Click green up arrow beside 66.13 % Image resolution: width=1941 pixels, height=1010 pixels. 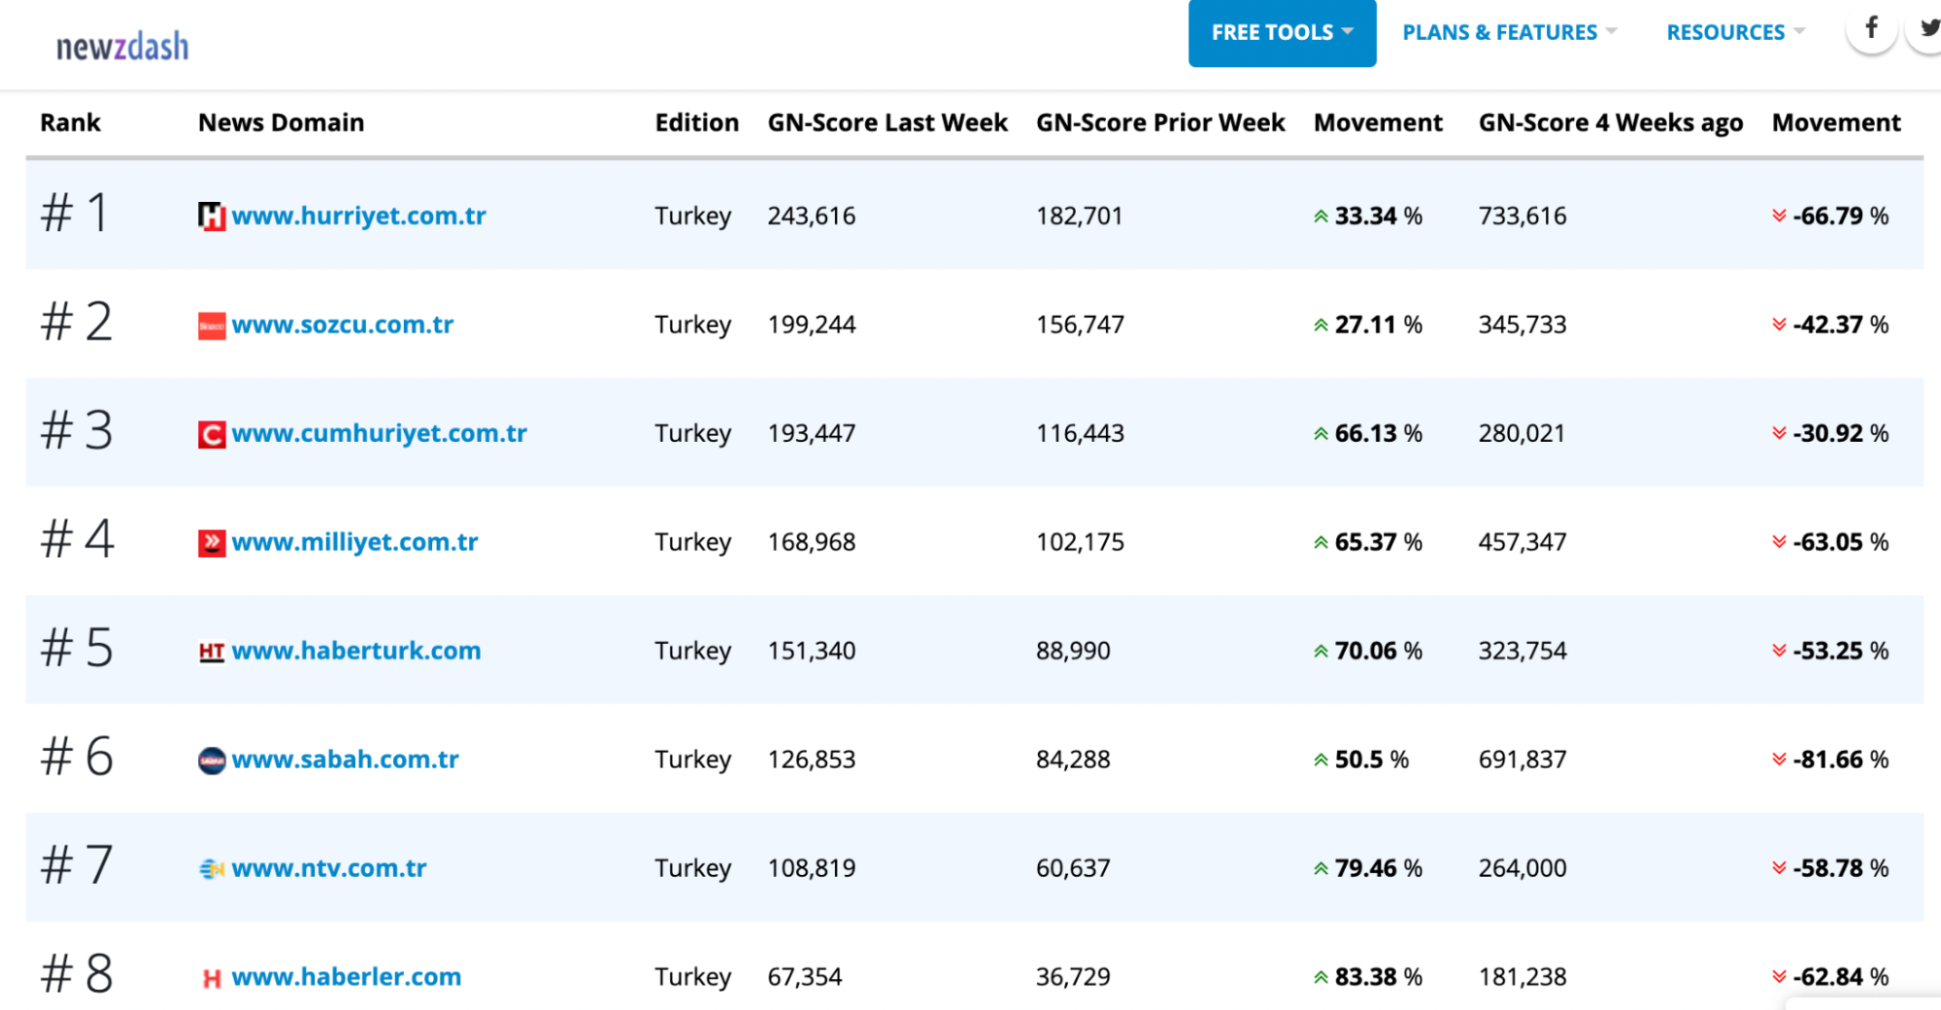point(1321,434)
